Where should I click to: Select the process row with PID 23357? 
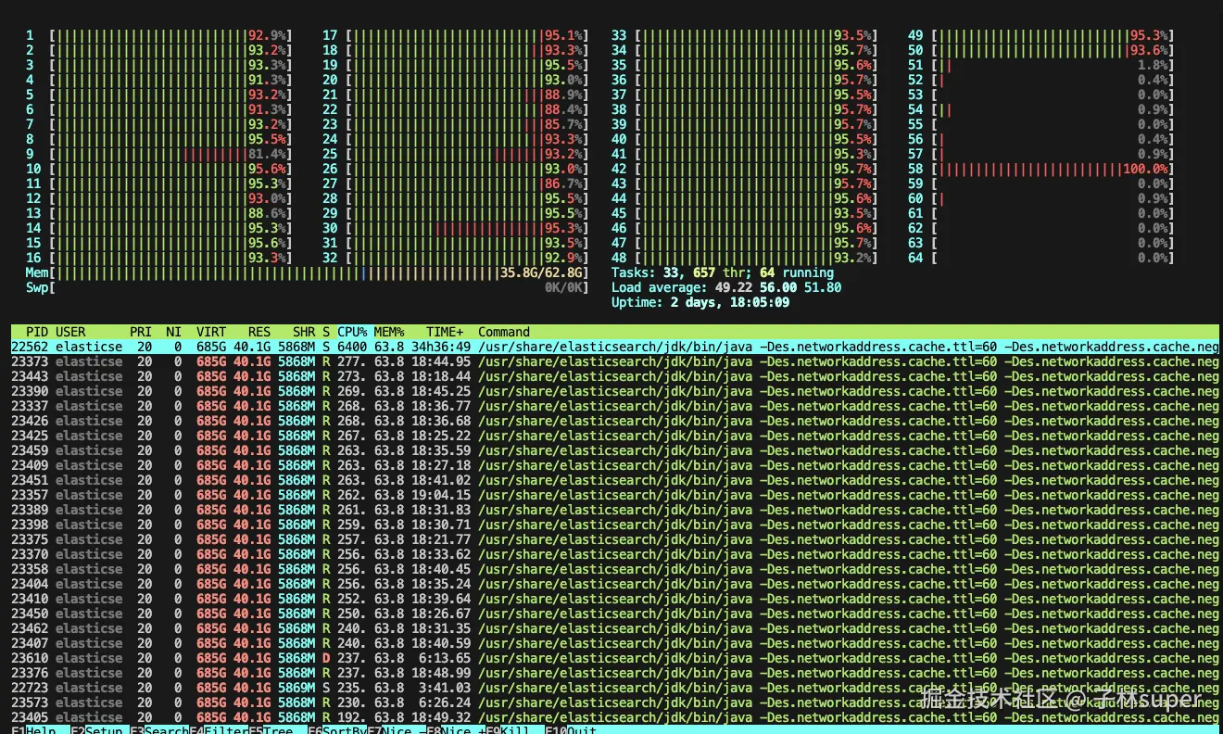coord(615,495)
